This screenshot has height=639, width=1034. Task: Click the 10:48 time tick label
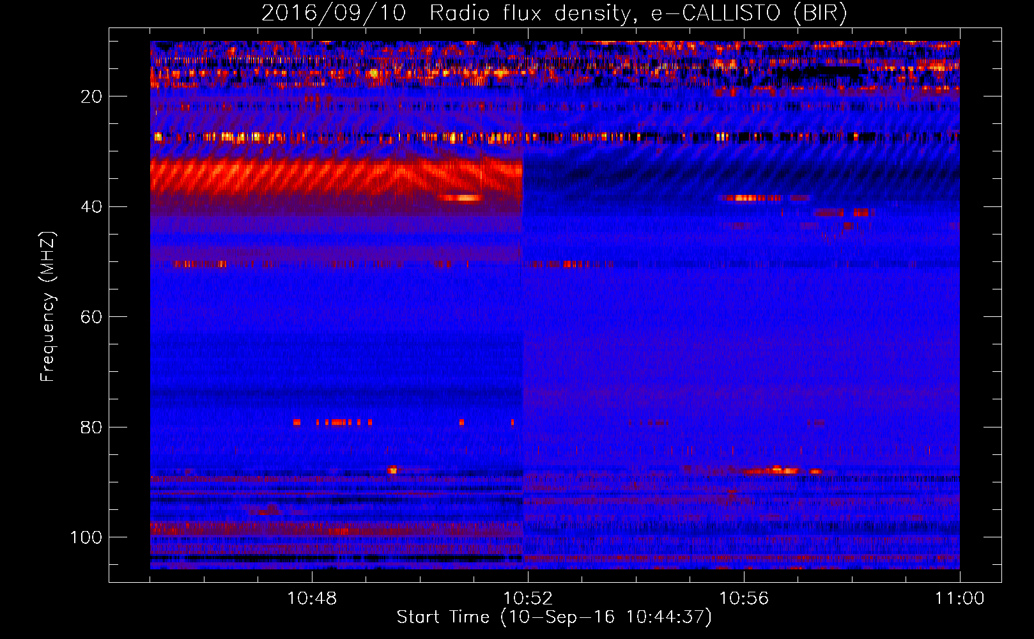tap(312, 598)
